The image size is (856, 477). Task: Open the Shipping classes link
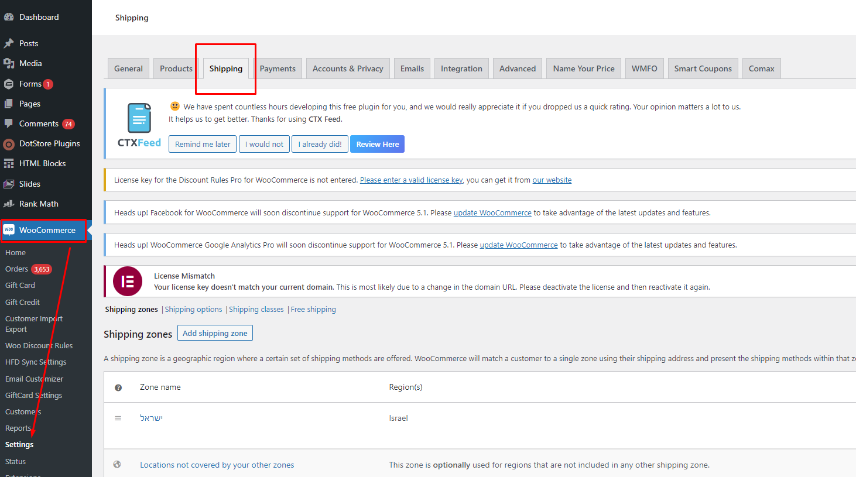(x=256, y=310)
